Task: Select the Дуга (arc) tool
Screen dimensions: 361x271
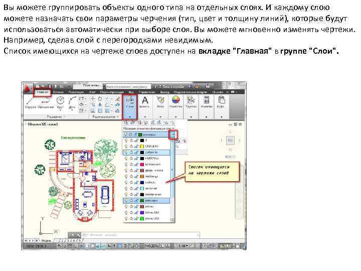Action: coord(72,102)
